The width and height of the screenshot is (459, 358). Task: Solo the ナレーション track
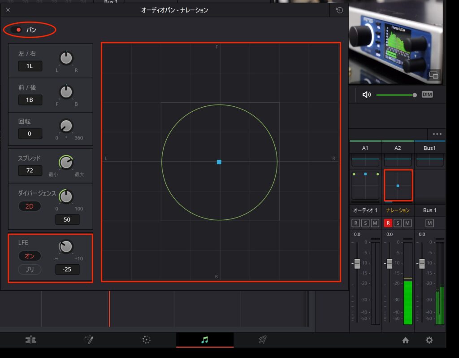click(398, 223)
